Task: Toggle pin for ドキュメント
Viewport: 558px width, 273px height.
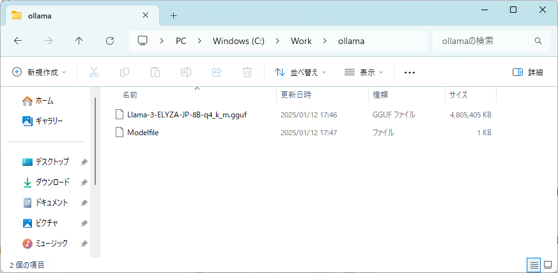Action: point(84,203)
